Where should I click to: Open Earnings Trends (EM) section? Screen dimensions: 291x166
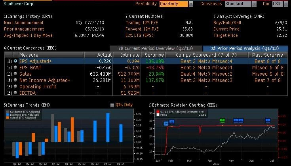click(27, 105)
